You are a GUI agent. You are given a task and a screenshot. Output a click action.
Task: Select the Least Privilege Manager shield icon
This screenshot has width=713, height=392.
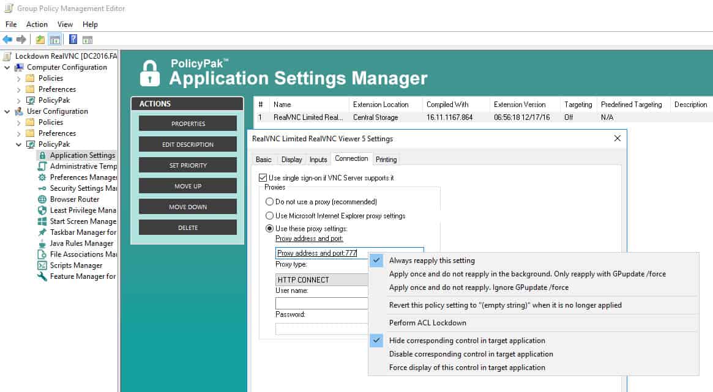tap(42, 210)
